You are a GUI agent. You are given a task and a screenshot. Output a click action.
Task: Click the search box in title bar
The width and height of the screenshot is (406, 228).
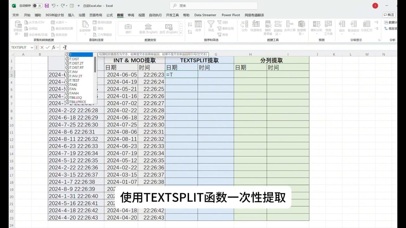click(x=214, y=6)
